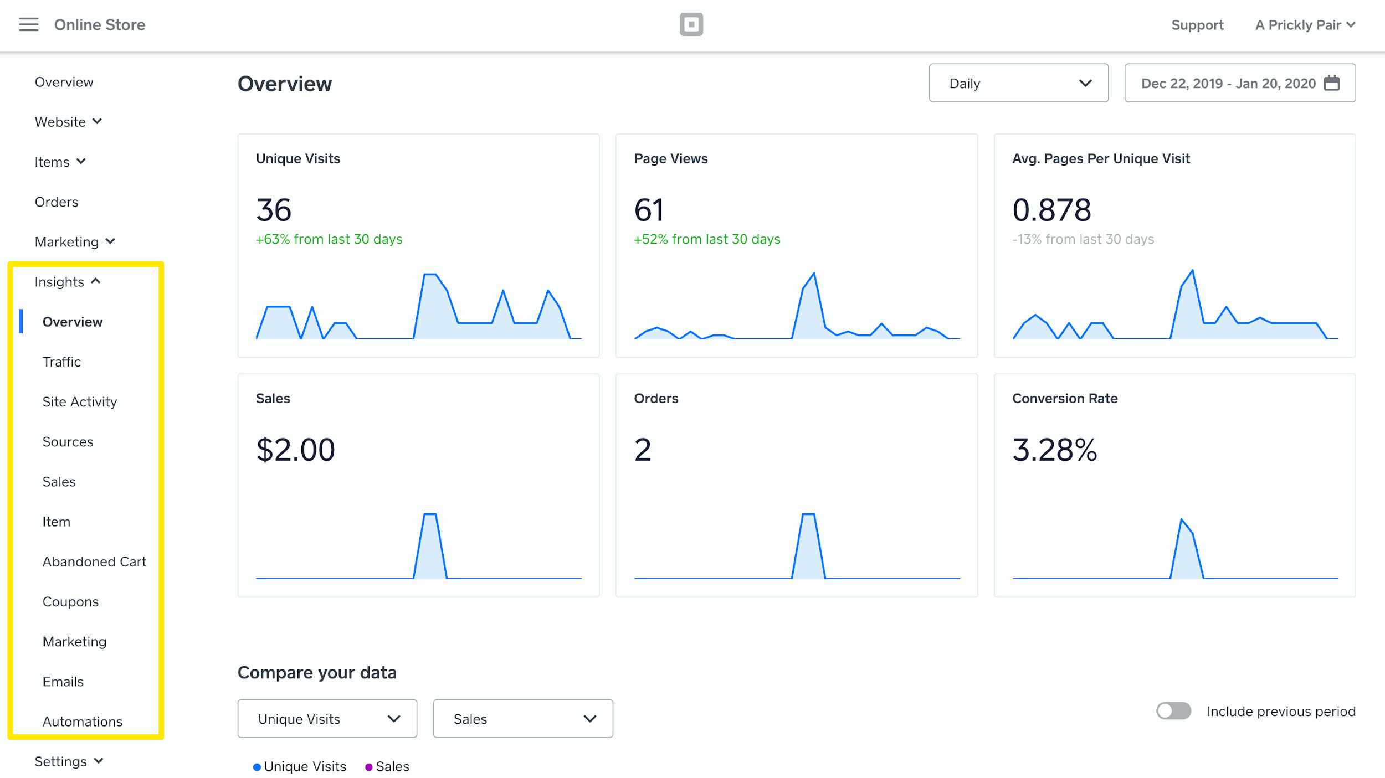The width and height of the screenshot is (1385, 778).
Task: Click the Square app logo icon
Action: (691, 25)
